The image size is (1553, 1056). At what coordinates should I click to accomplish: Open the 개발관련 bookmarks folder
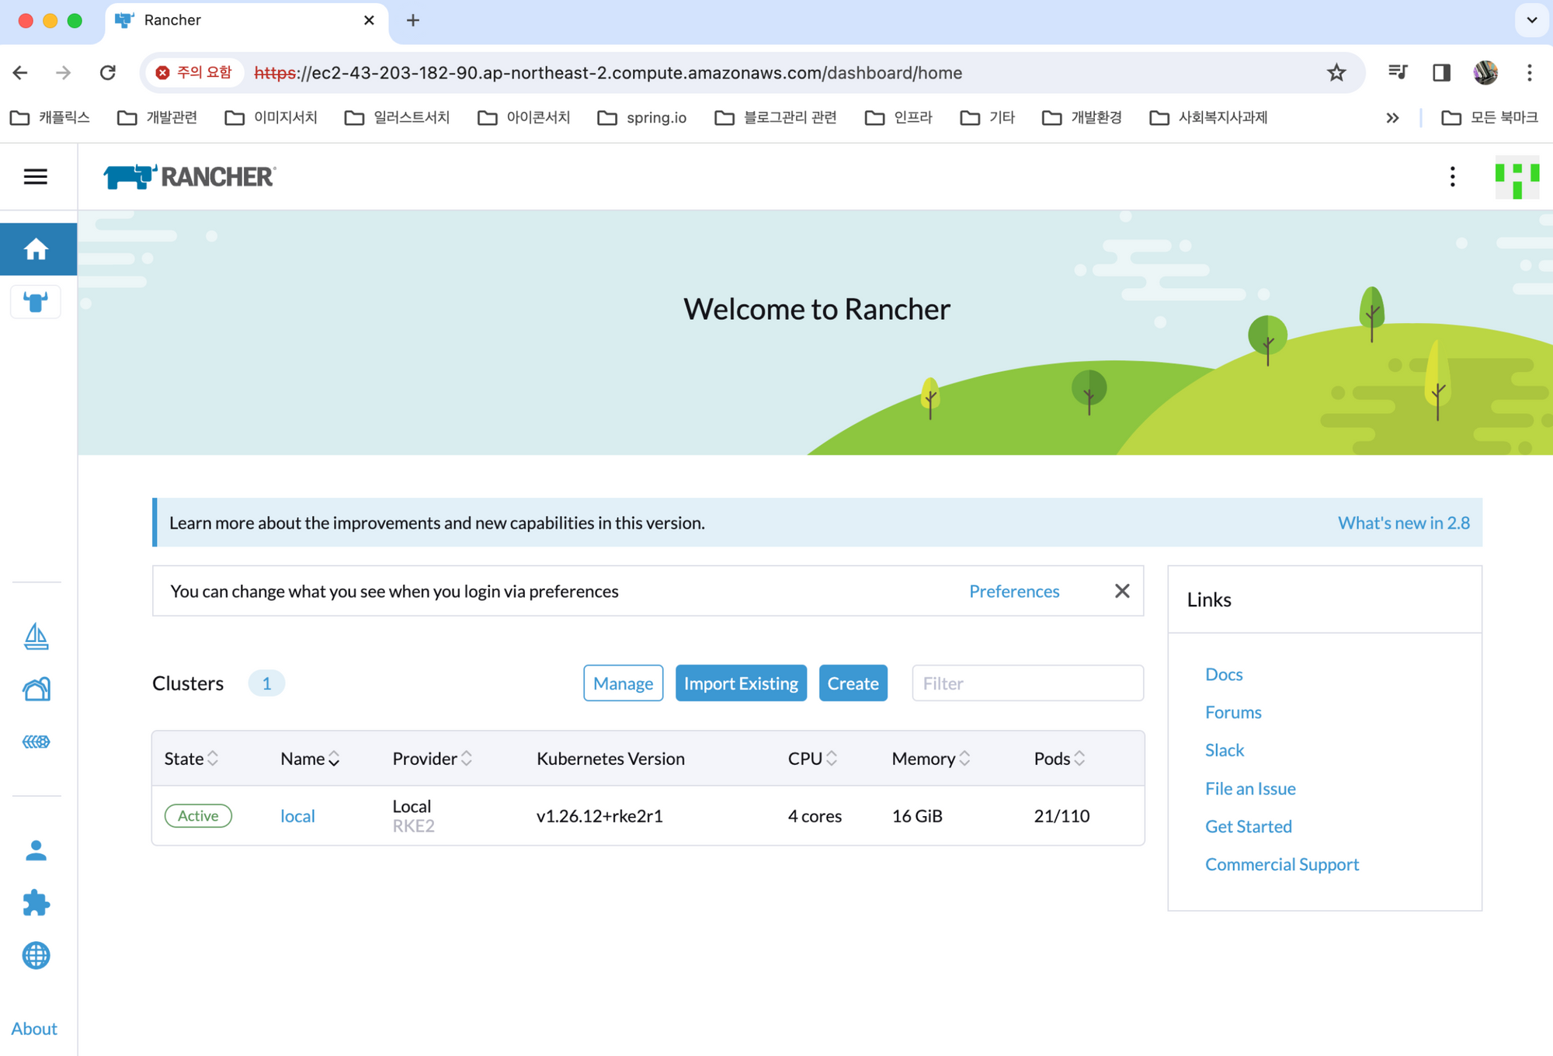coord(158,117)
